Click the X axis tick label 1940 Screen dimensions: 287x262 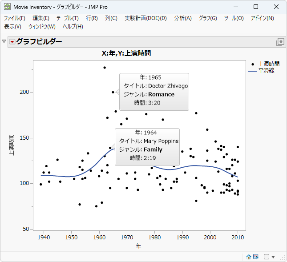[44, 237]
